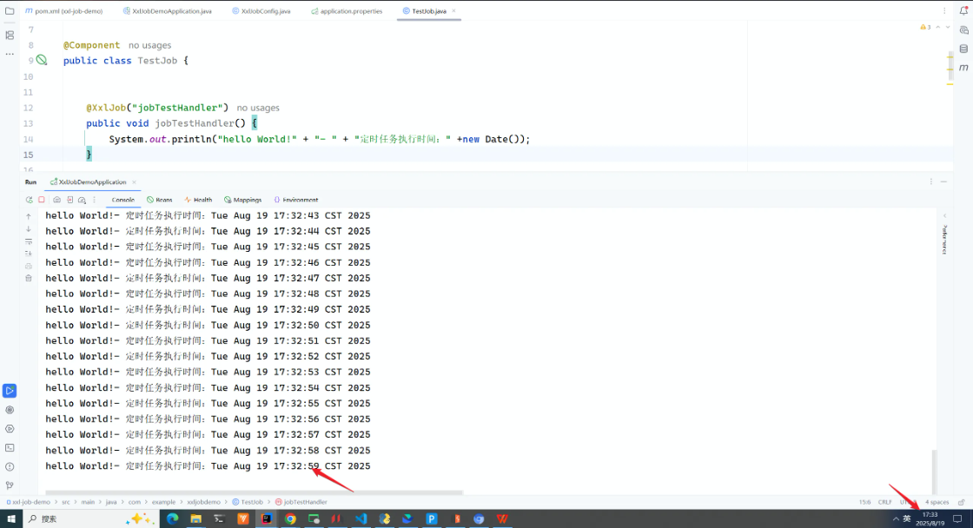Open the CRLF line separator dropdown

885,502
